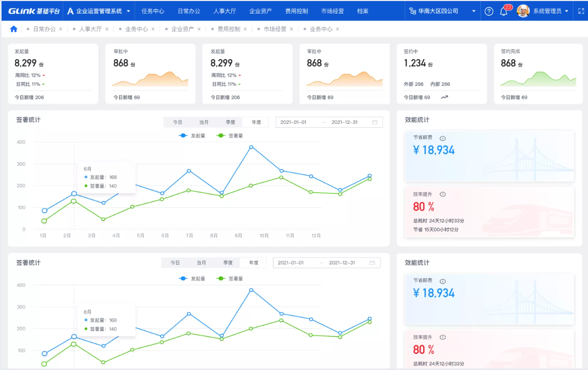Open the 签约完成 card with green chart
This screenshot has height=370, width=588.
pyautogui.click(x=538, y=74)
